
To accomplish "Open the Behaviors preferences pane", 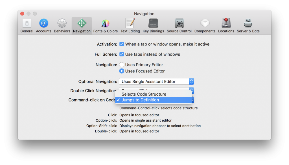I will [x=62, y=25].
